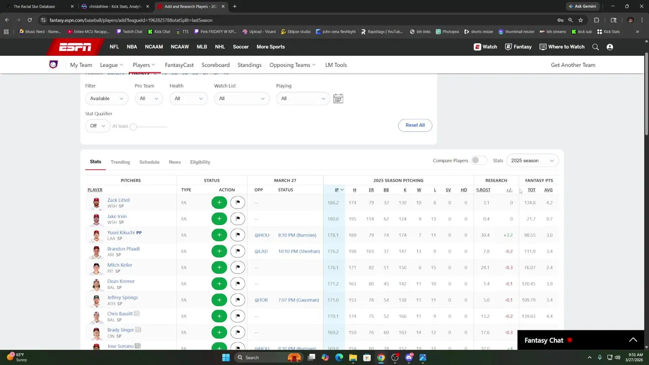Open the calendar date picker icon
Viewport: 649px width, 365px height.
(x=338, y=98)
